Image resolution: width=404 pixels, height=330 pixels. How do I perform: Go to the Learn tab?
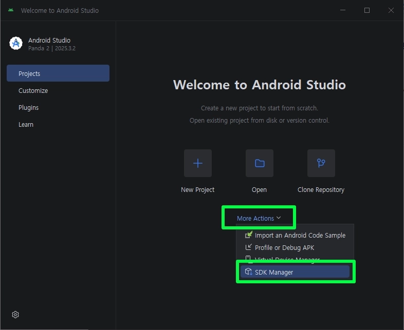coord(58,125)
